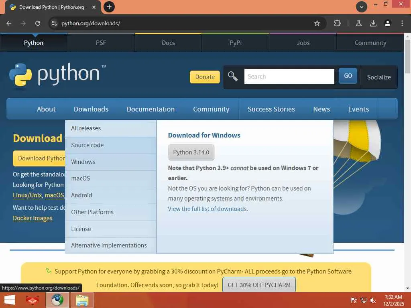Image resolution: width=411 pixels, height=308 pixels.
Task: Click the python logo
Action: (x=58, y=75)
